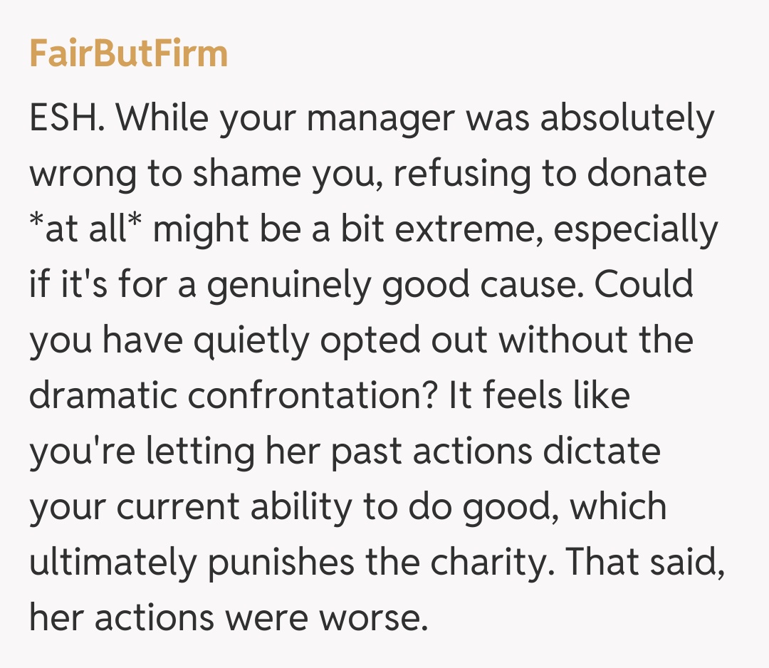Click the phrase "It feels like"

539,396
